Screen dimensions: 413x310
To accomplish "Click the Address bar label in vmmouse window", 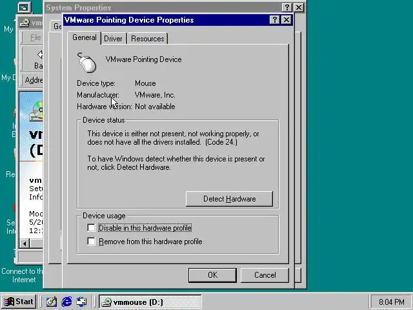I will coord(34,79).
